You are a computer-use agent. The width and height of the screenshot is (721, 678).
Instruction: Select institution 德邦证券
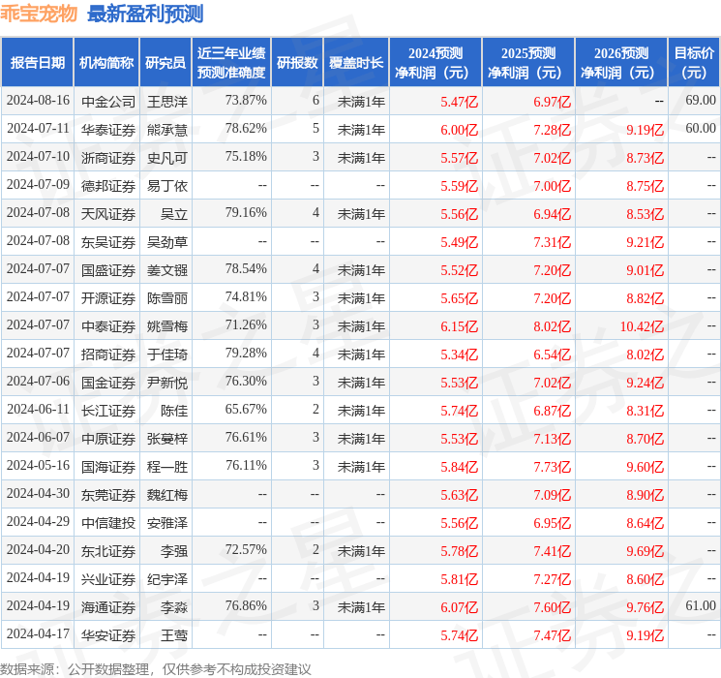click(x=108, y=186)
